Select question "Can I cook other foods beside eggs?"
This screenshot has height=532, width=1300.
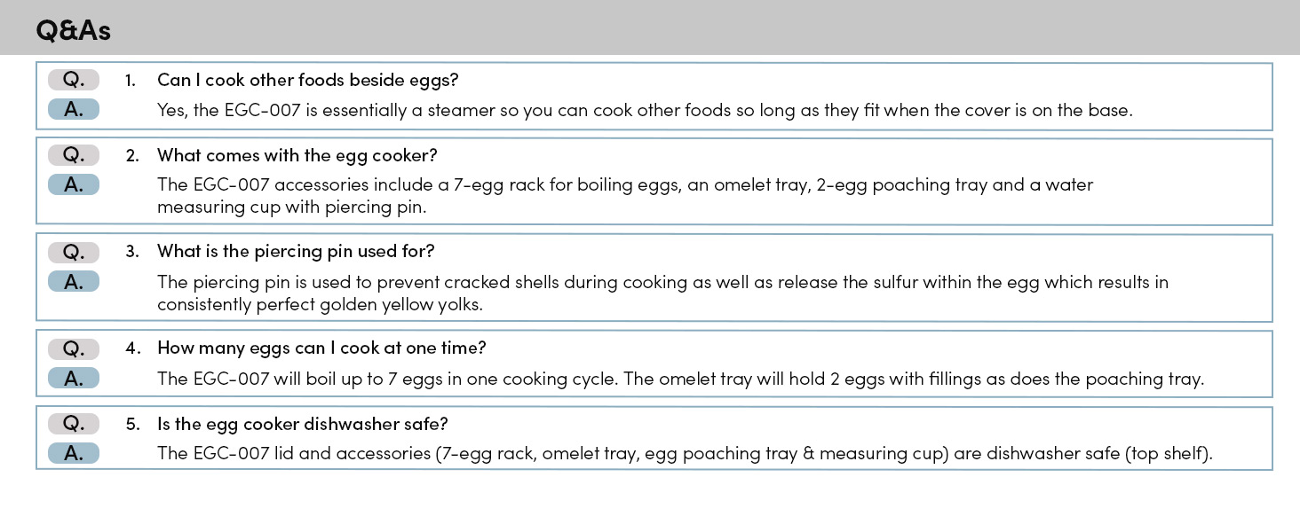pos(307,80)
